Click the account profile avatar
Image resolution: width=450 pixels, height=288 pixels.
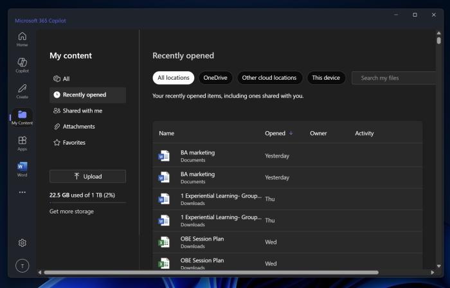point(22,266)
